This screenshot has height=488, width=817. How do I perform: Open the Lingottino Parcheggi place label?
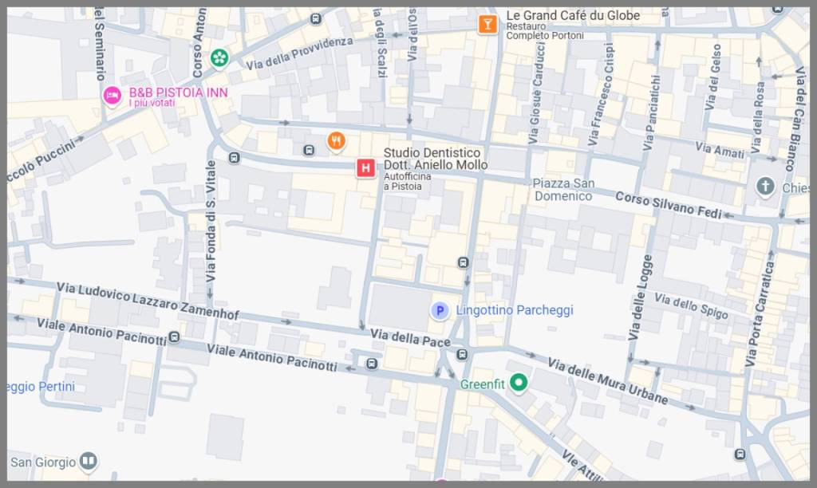514,310
